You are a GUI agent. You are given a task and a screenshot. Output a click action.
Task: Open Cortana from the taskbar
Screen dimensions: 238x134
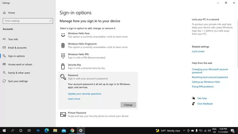(21, 131)
